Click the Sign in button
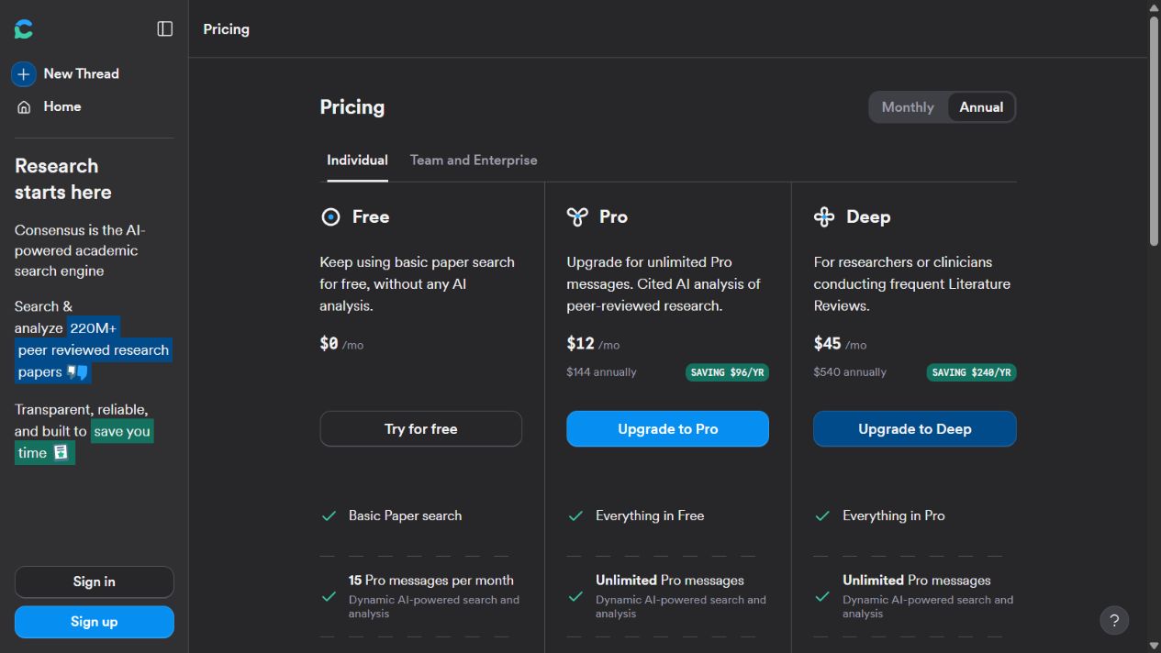The height and width of the screenshot is (653, 1161). click(x=94, y=582)
